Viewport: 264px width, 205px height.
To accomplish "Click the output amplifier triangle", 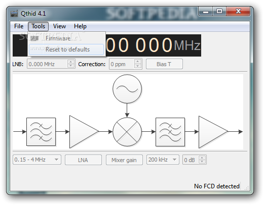I will (x=210, y=132).
